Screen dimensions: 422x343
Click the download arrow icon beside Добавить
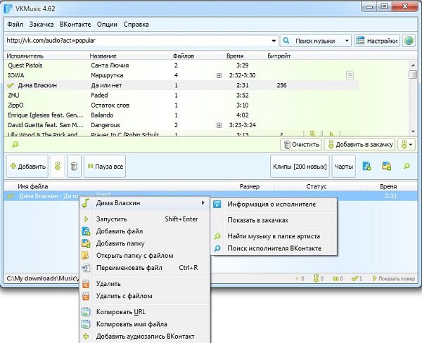click(x=58, y=167)
